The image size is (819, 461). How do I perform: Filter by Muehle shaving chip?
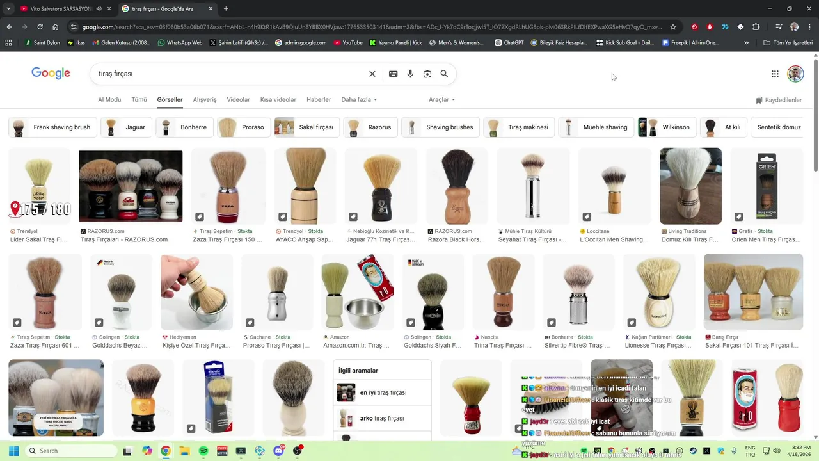click(596, 127)
